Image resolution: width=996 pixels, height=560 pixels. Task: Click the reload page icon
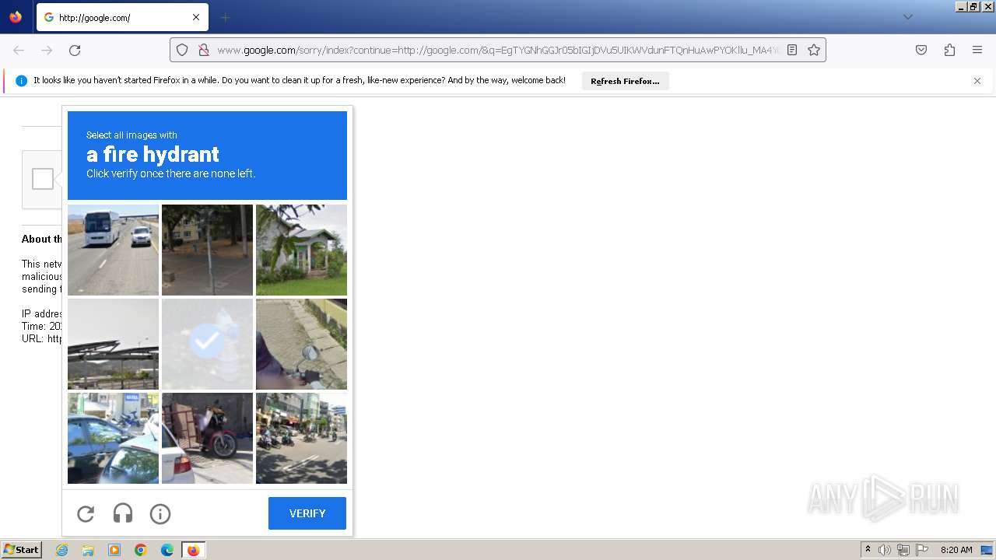pos(75,50)
